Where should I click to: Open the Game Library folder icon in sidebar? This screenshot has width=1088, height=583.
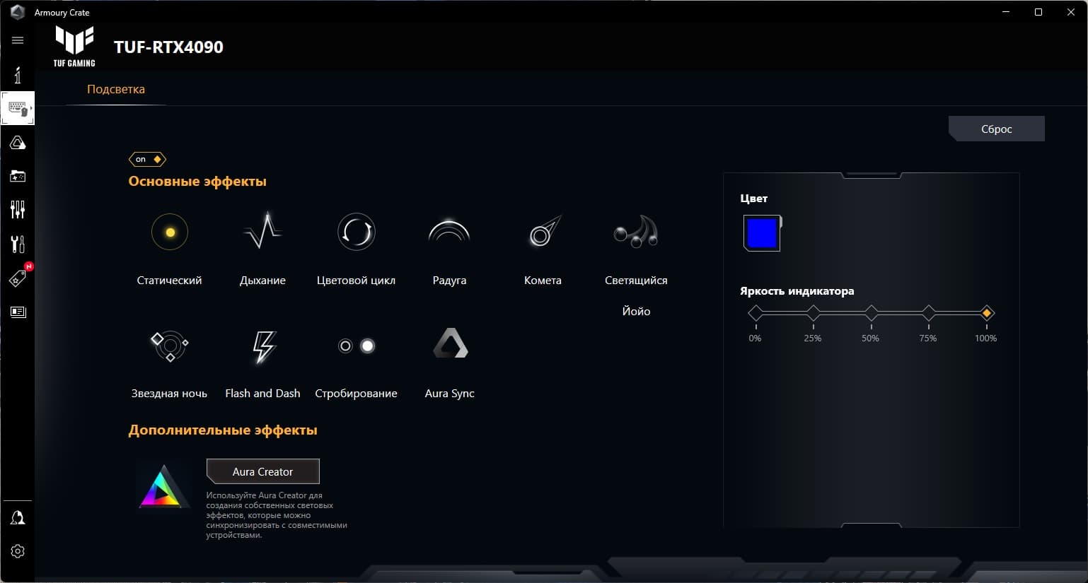click(18, 176)
